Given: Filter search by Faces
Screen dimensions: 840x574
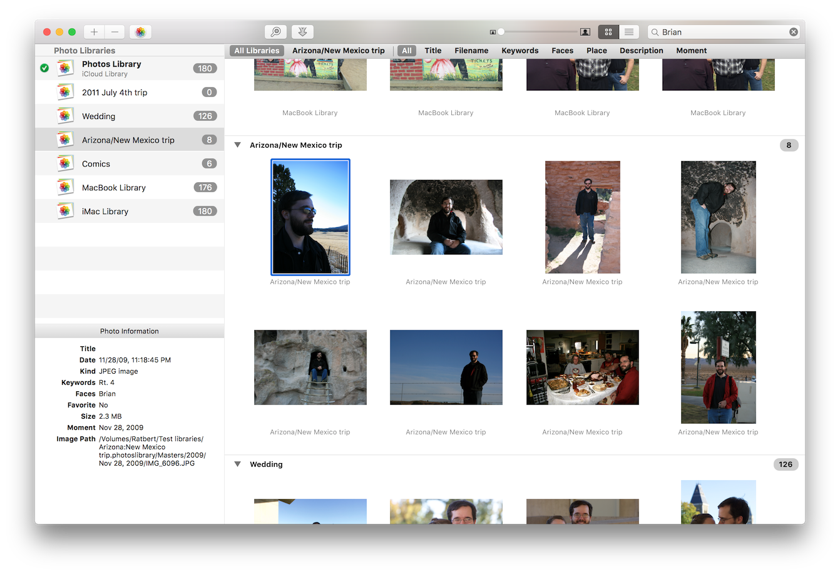Looking at the screenshot, I should coord(562,51).
